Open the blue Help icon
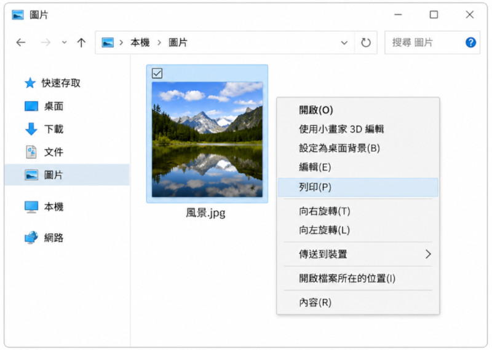 tap(470, 42)
